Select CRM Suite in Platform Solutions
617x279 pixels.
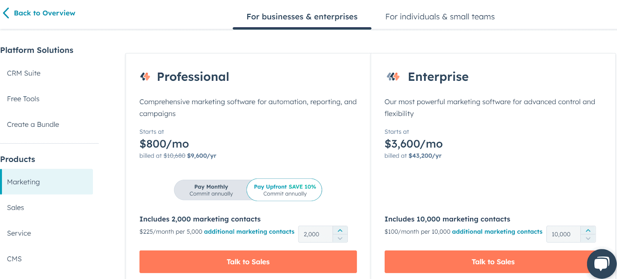[24, 73]
